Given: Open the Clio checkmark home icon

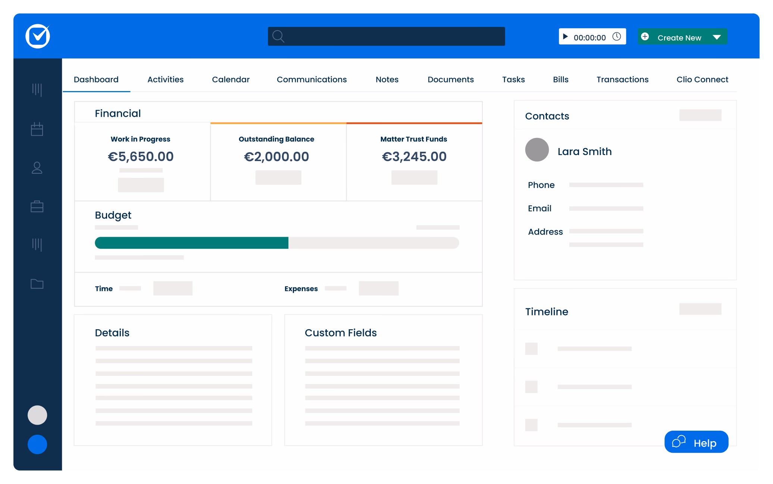Looking at the screenshot, I should click(x=37, y=36).
